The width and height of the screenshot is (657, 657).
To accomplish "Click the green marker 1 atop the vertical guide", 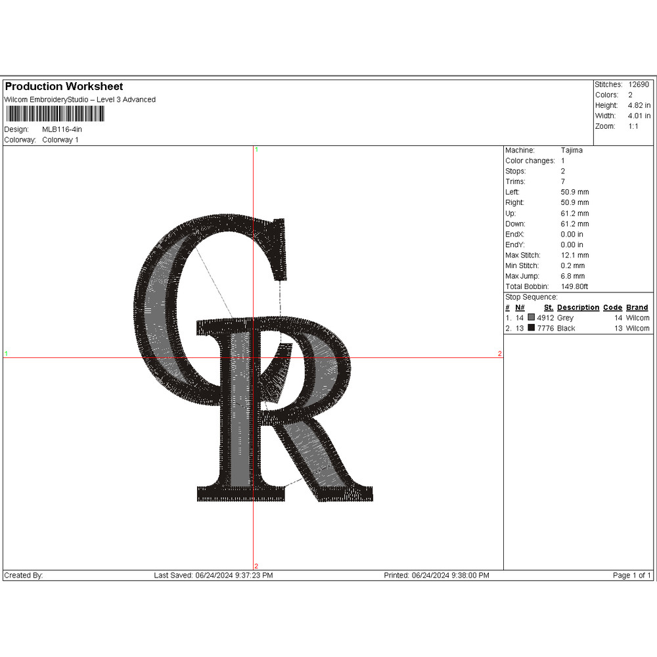I will tap(256, 150).
